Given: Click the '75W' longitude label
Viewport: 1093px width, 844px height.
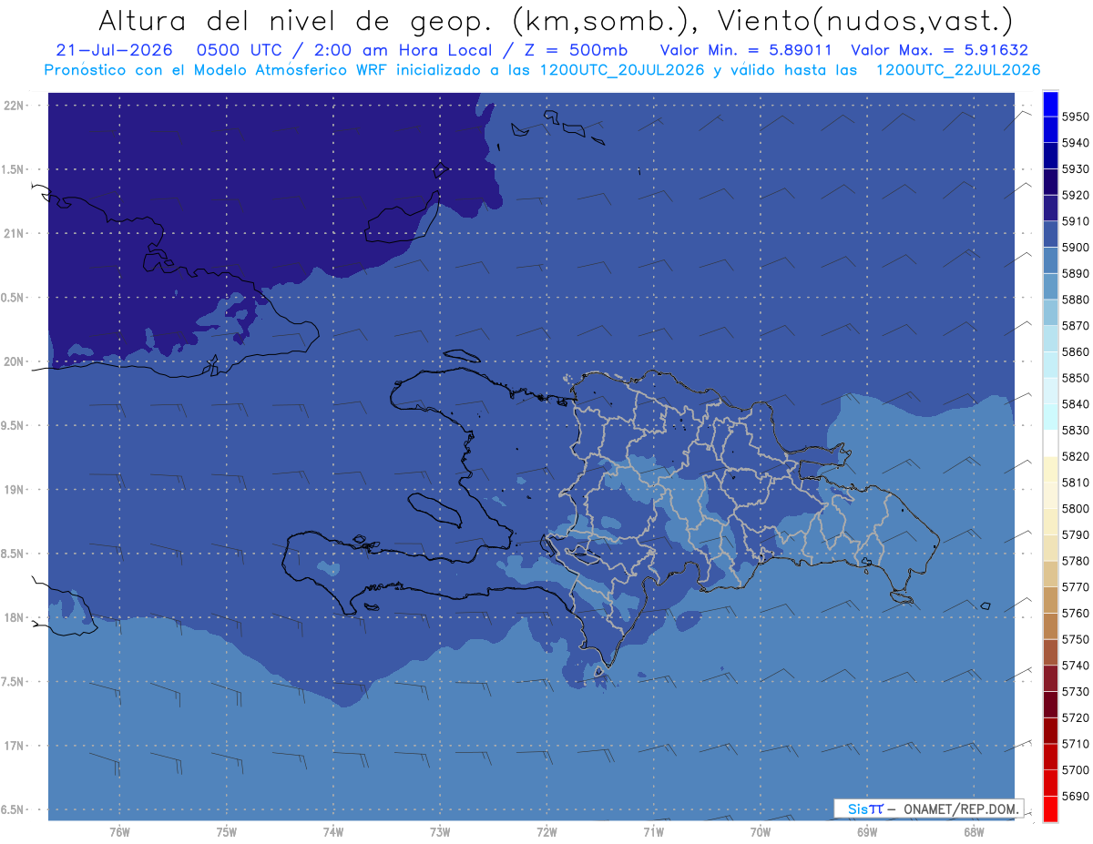Looking at the screenshot, I should 227,831.
